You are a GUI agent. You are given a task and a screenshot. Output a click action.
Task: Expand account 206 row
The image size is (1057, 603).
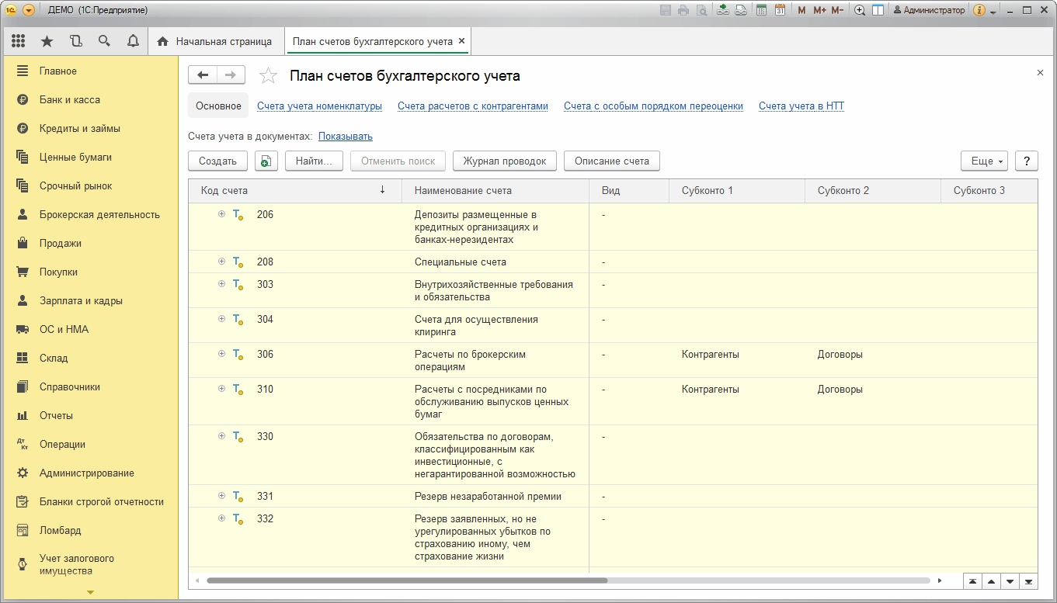(x=221, y=214)
